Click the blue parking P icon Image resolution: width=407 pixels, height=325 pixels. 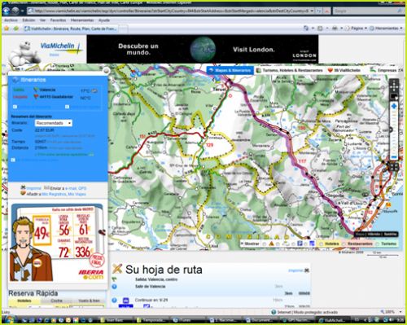pos(300,244)
